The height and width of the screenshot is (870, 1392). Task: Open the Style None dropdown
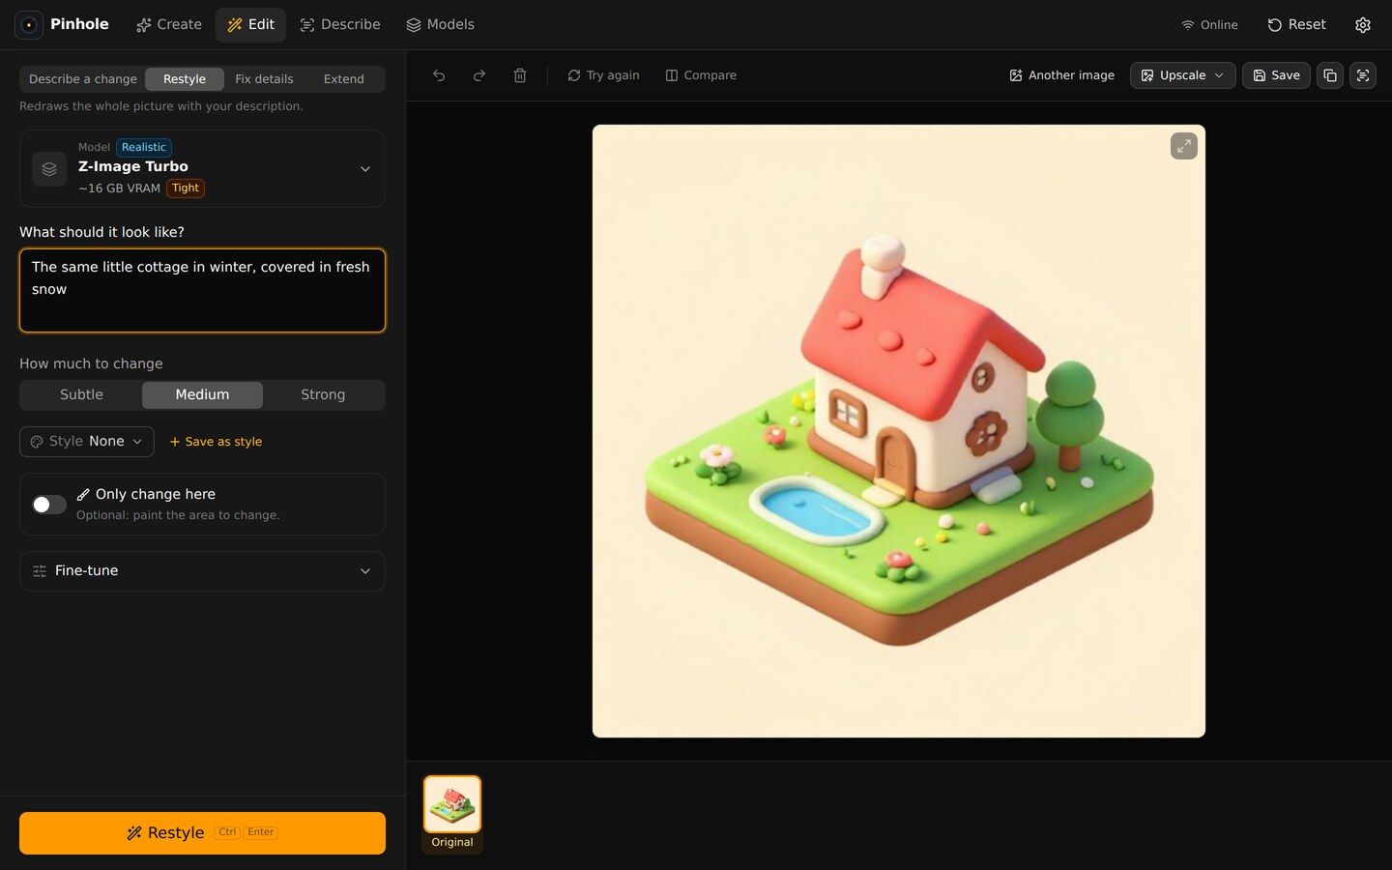[x=87, y=442]
